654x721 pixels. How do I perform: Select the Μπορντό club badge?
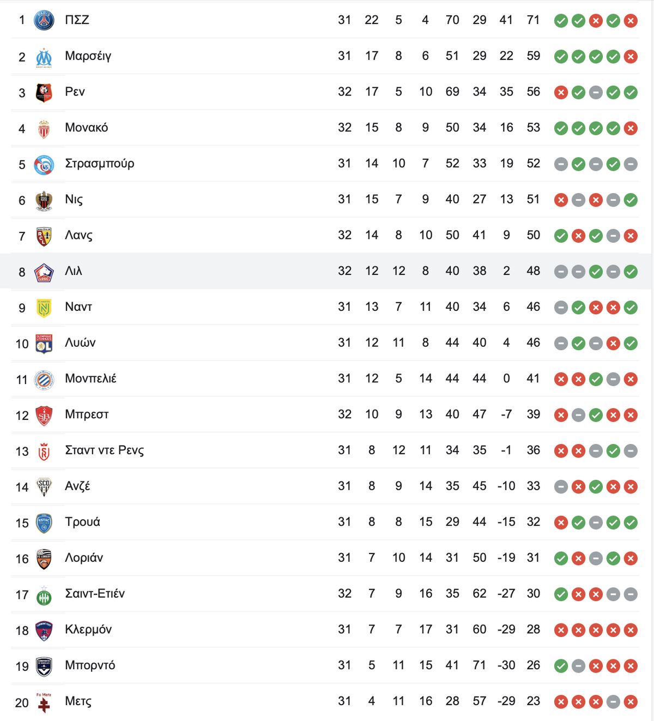click(44, 665)
